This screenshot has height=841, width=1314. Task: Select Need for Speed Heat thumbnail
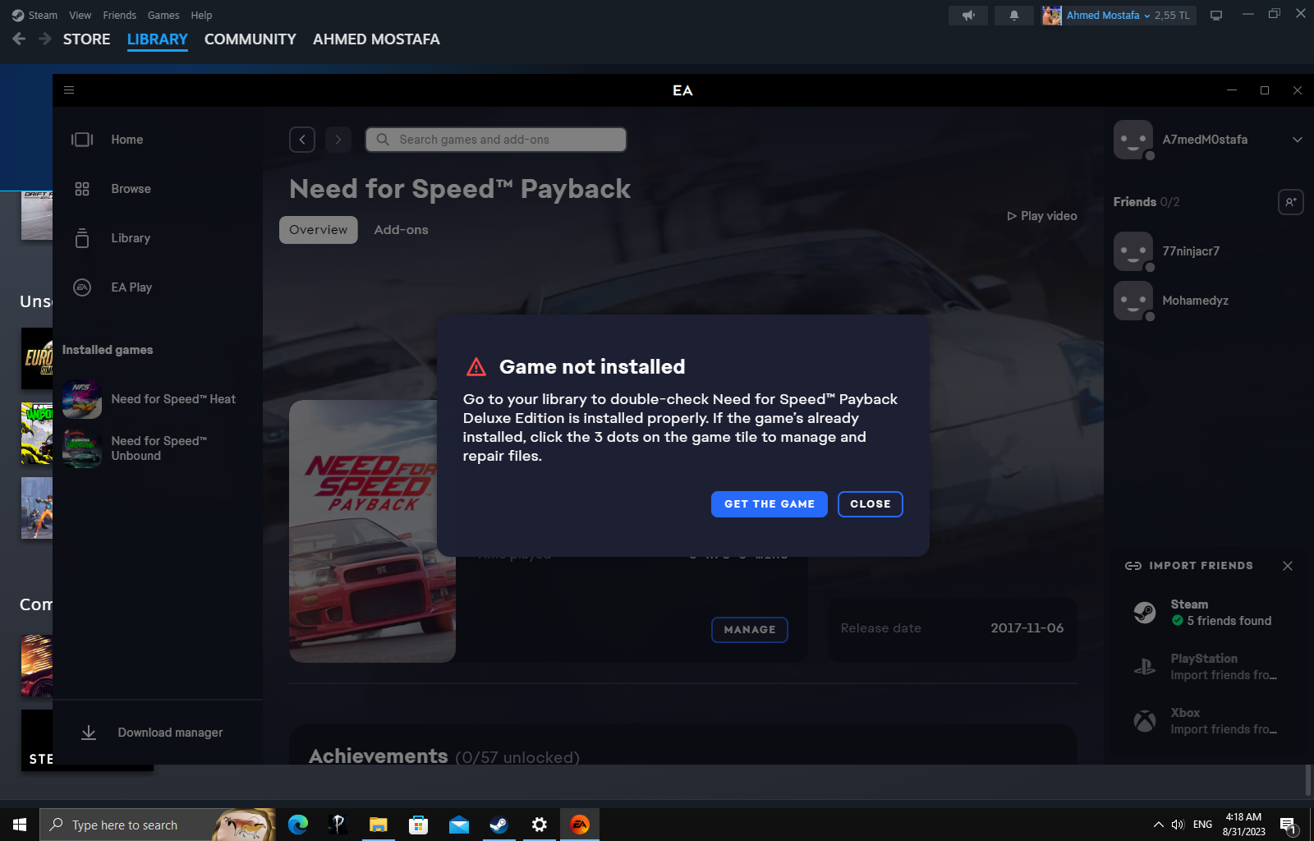[82, 399]
